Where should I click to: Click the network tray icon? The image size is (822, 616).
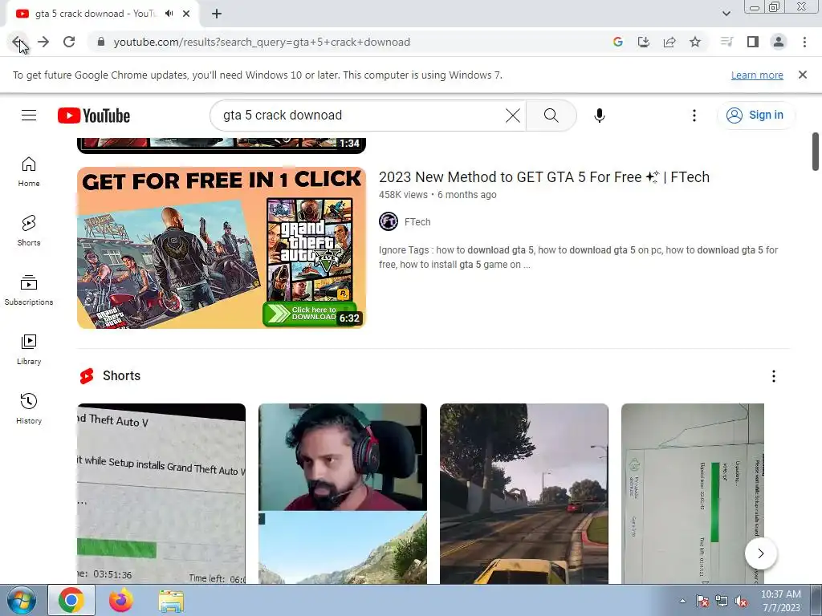pos(722,602)
